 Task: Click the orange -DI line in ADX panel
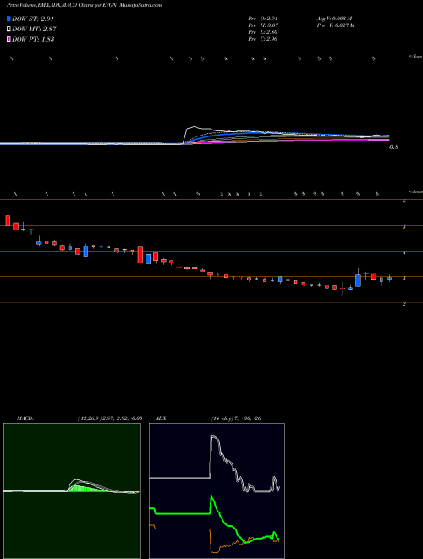214,539
